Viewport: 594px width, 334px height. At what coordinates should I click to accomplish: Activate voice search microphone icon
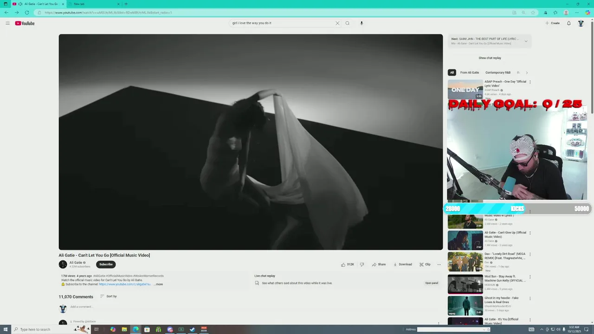(x=362, y=23)
